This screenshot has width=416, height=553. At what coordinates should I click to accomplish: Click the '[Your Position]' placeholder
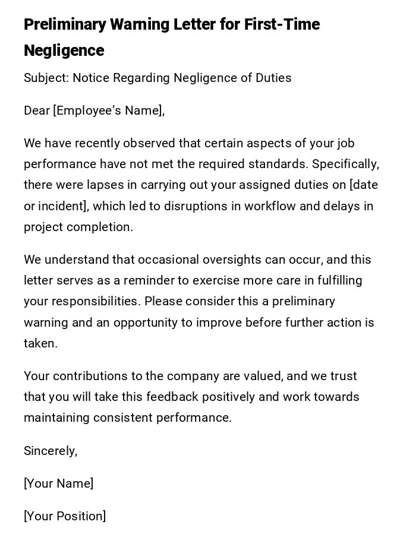[x=65, y=516]
